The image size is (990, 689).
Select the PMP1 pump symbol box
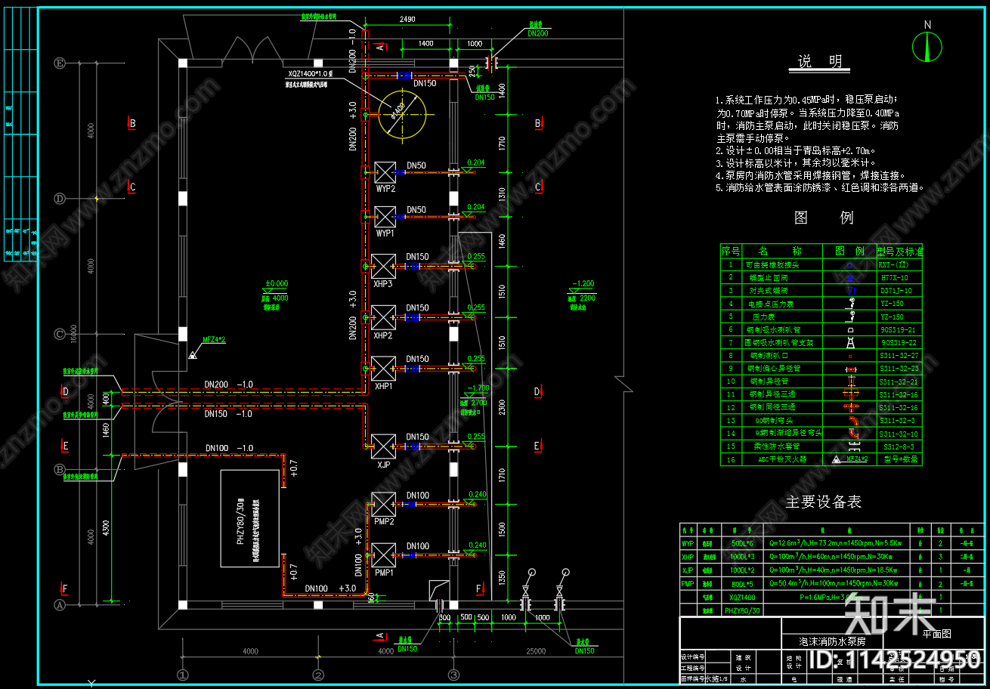pos(383,555)
